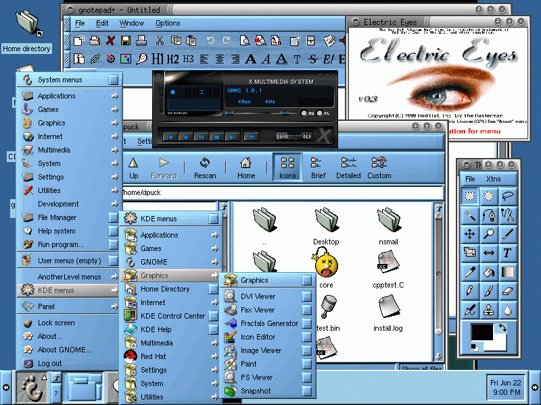
Task: Select the Eraser tool in GIMP toolbox
Action: click(508, 291)
